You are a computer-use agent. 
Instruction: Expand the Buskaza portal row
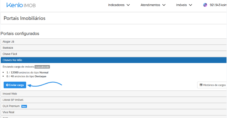pyautogui.click(x=114, y=48)
